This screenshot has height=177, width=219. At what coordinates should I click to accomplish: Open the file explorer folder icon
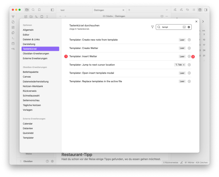click(27, 10)
